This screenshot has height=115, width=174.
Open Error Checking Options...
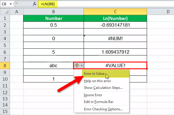[102, 109]
